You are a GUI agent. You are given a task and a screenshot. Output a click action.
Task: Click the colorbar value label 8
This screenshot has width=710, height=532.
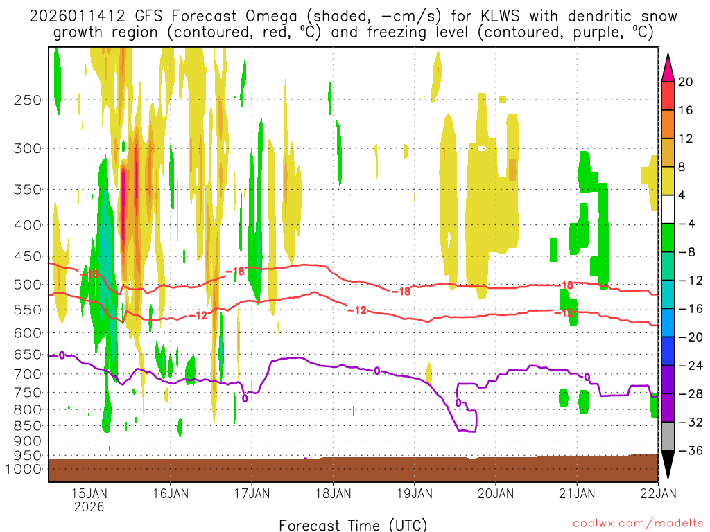[x=682, y=167]
